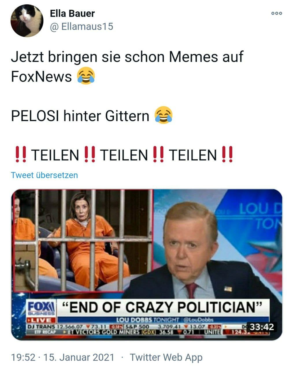Image resolution: width=293 pixels, height=370 pixels.
Task: Click the LOU DOBBS TONIGHT chyron label
Action: coord(147,320)
